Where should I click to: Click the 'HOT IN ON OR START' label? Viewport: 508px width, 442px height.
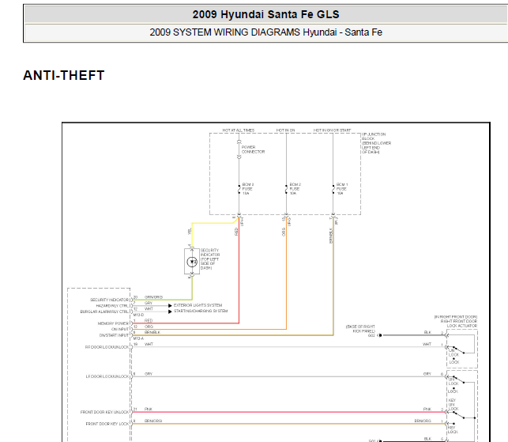[x=332, y=130]
